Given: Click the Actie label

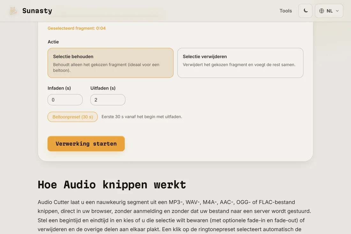Looking at the screenshot, I should tap(53, 42).
